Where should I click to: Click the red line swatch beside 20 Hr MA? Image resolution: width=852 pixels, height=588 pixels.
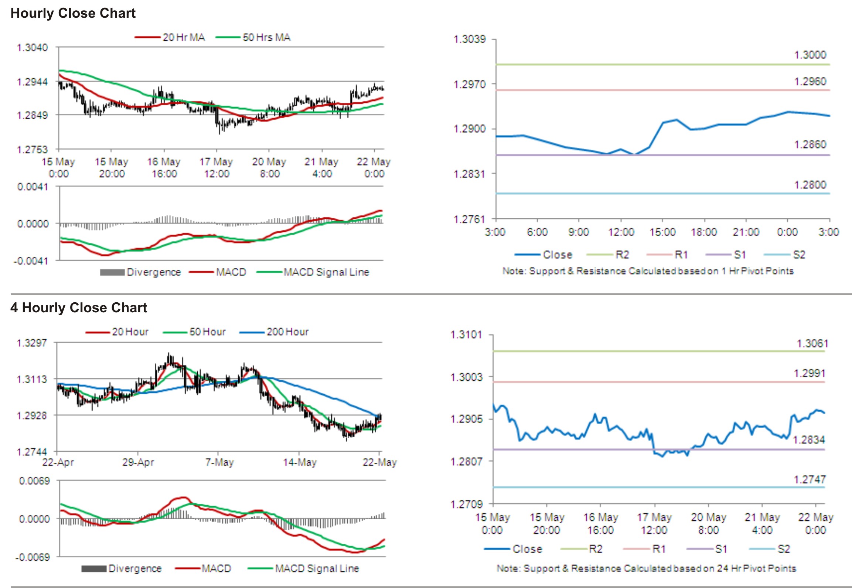[148, 37]
